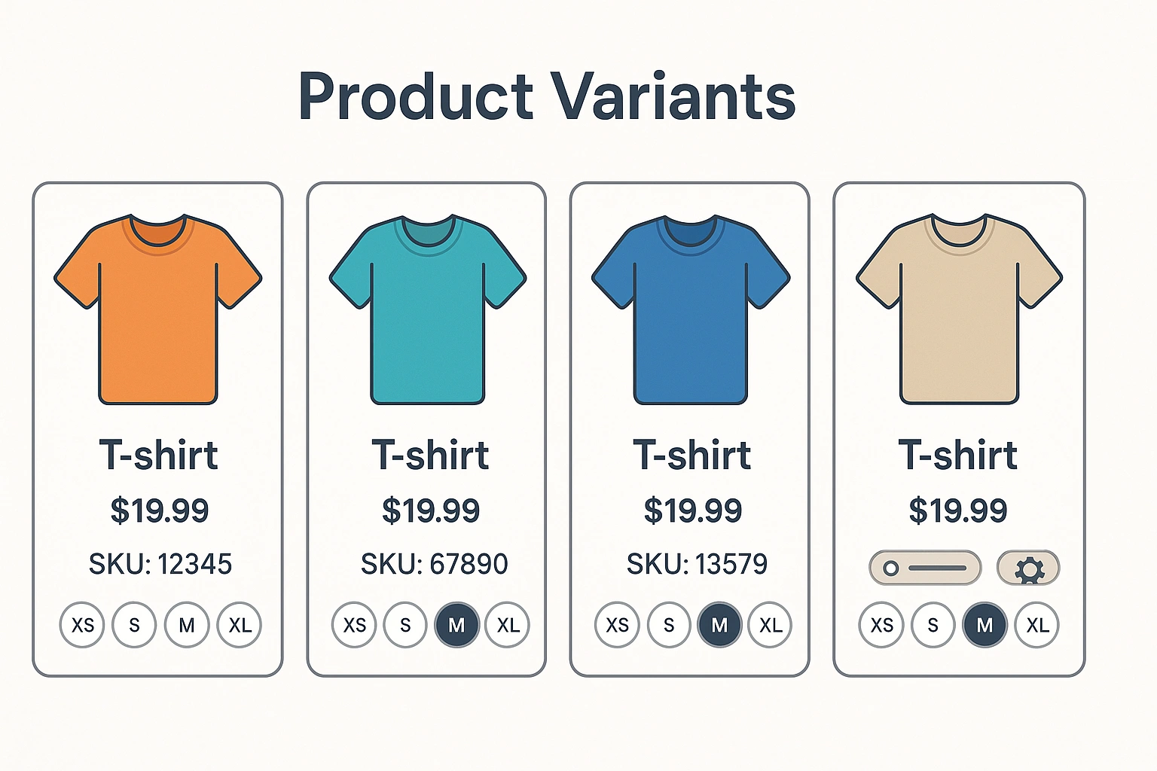
Task: Click the blue T-shirt title text
Action: (691, 456)
